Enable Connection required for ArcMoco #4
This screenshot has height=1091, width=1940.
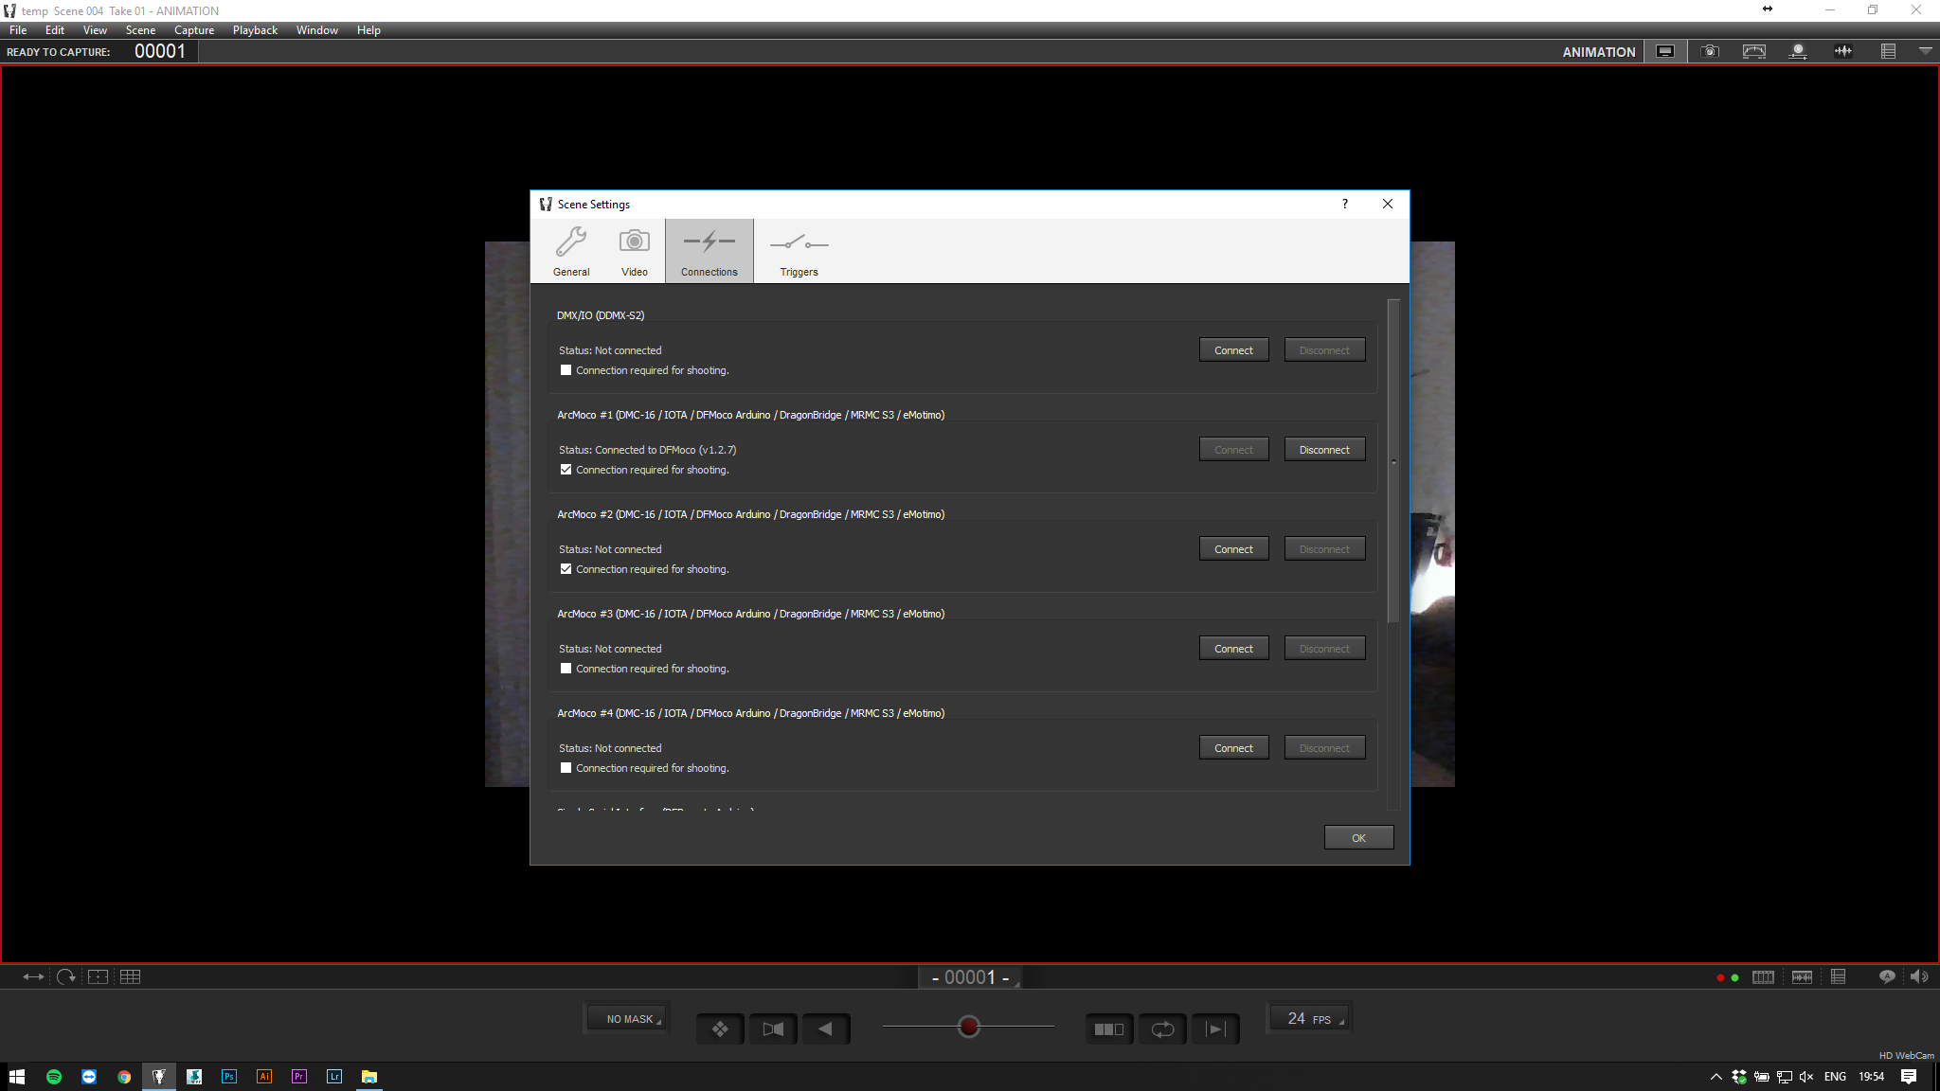(x=566, y=767)
